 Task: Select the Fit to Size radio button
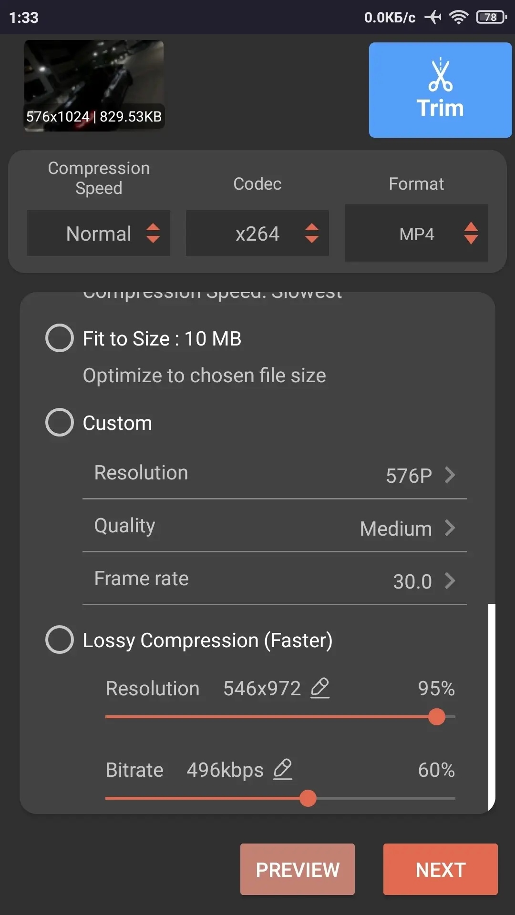click(60, 338)
